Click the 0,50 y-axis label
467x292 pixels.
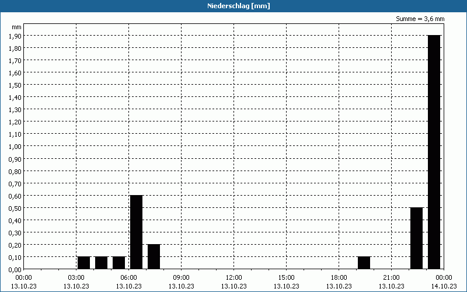pos(15,208)
